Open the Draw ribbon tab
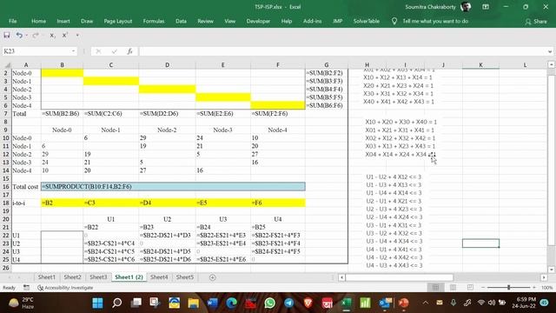 [x=87, y=21]
